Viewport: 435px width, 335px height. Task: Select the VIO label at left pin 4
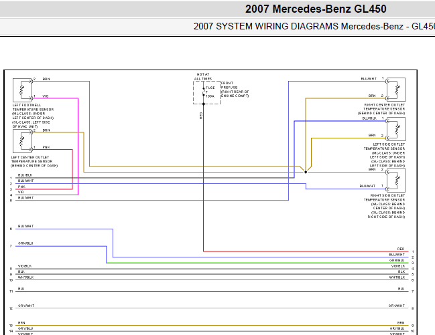(x=21, y=192)
